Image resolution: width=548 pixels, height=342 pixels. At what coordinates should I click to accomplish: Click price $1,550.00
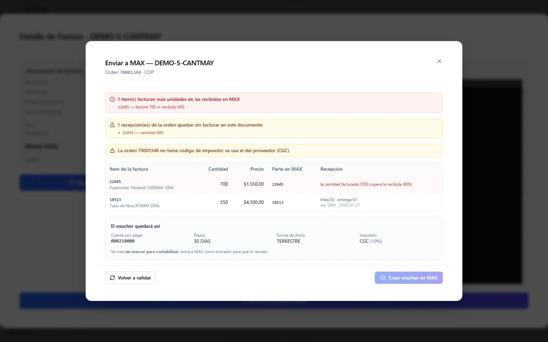[x=254, y=184]
